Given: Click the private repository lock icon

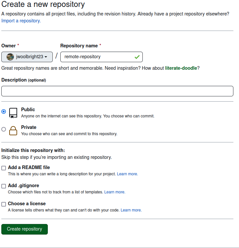Looking at the screenshot, I should 13,131.
